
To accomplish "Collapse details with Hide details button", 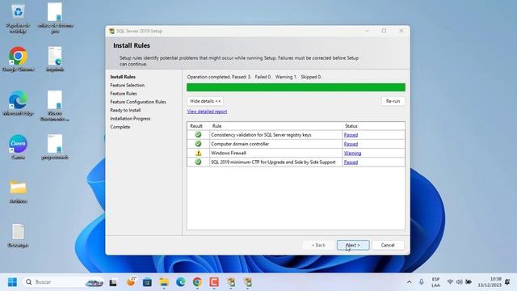I will click(x=205, y=101).
